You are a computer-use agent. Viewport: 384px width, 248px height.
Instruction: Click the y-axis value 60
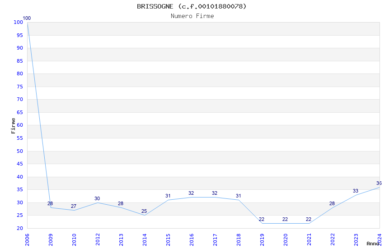pyautogui.click(x=20, y=125)
